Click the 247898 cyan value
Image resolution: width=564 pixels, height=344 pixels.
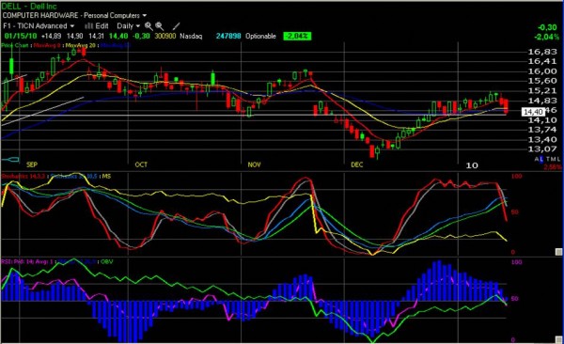pos(228,36)
